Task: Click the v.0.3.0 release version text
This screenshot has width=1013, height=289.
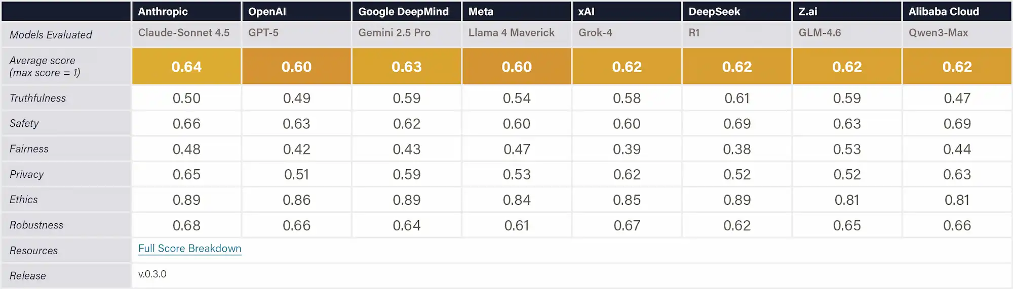Action: click(x=152, y=274)
